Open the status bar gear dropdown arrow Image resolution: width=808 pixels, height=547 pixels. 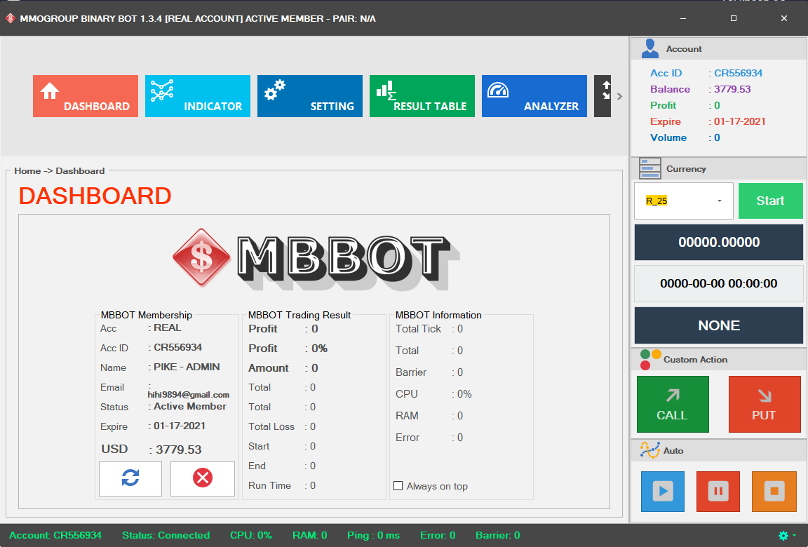[x=794, y=536]
